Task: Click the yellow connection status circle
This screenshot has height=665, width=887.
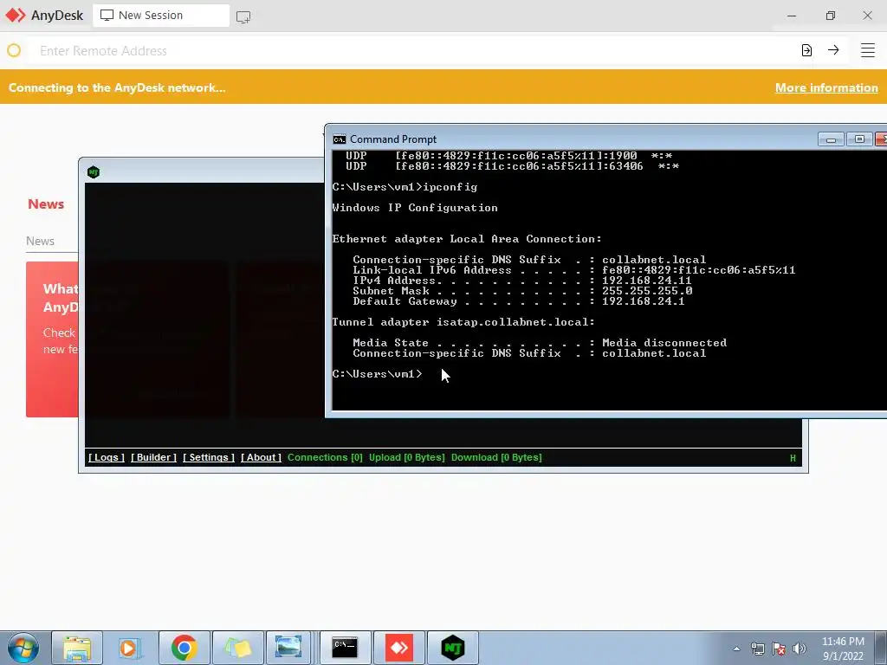Action: tap(14, 51)
